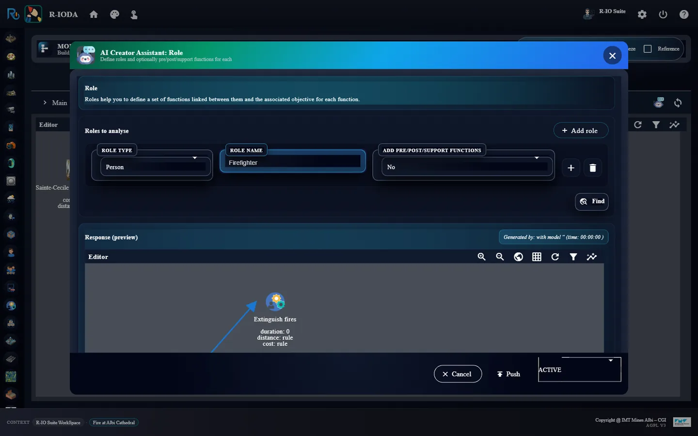This screenshot has width=698, height=436.
Task: Expand the Main section chevron
Action: [x=45, y=103]
